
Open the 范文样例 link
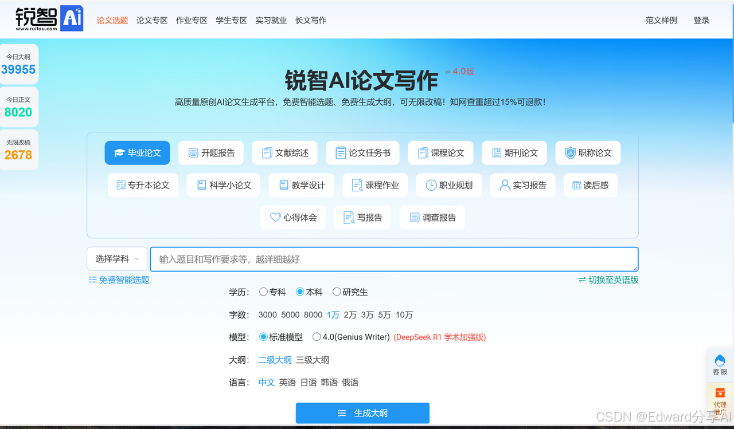[661, 20]
